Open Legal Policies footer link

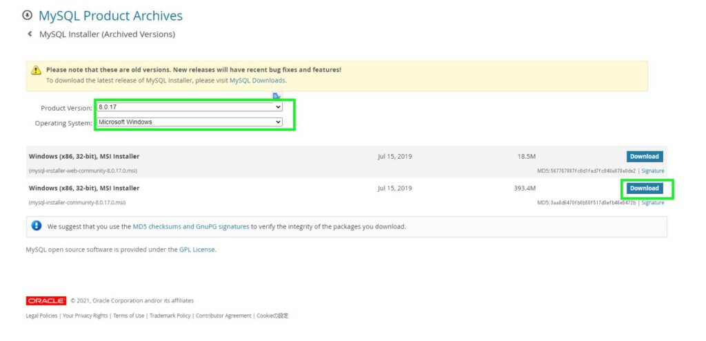pyautogui.click(x=41, y=316)
